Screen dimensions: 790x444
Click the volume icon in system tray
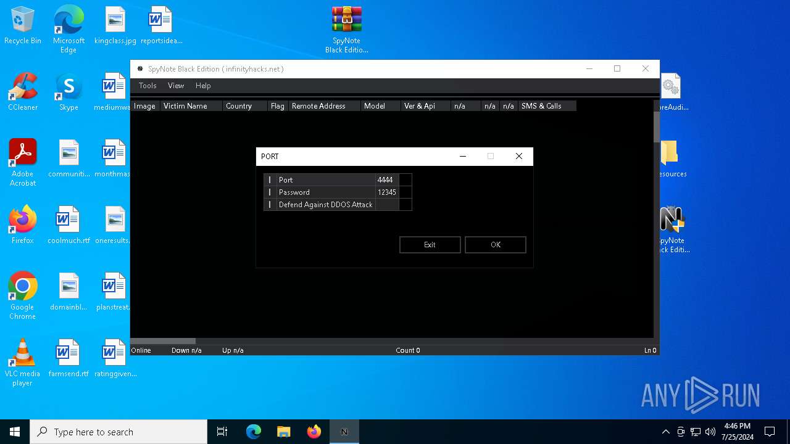pyautogui.click(x=710, y=432)
